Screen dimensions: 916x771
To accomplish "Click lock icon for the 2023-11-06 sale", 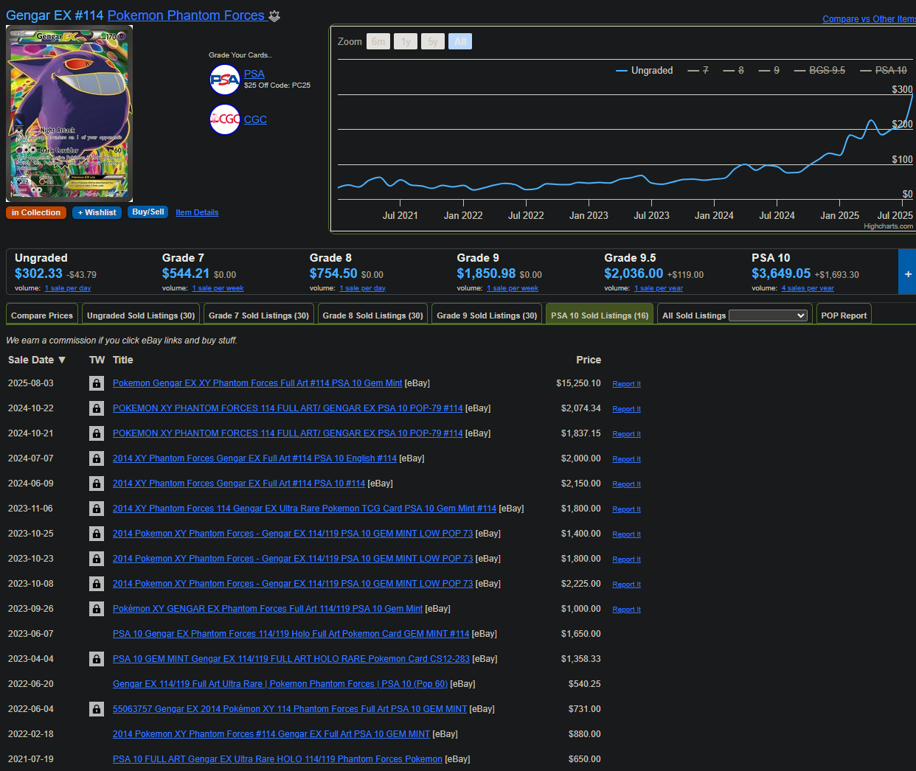I will [x=97, y=509].
